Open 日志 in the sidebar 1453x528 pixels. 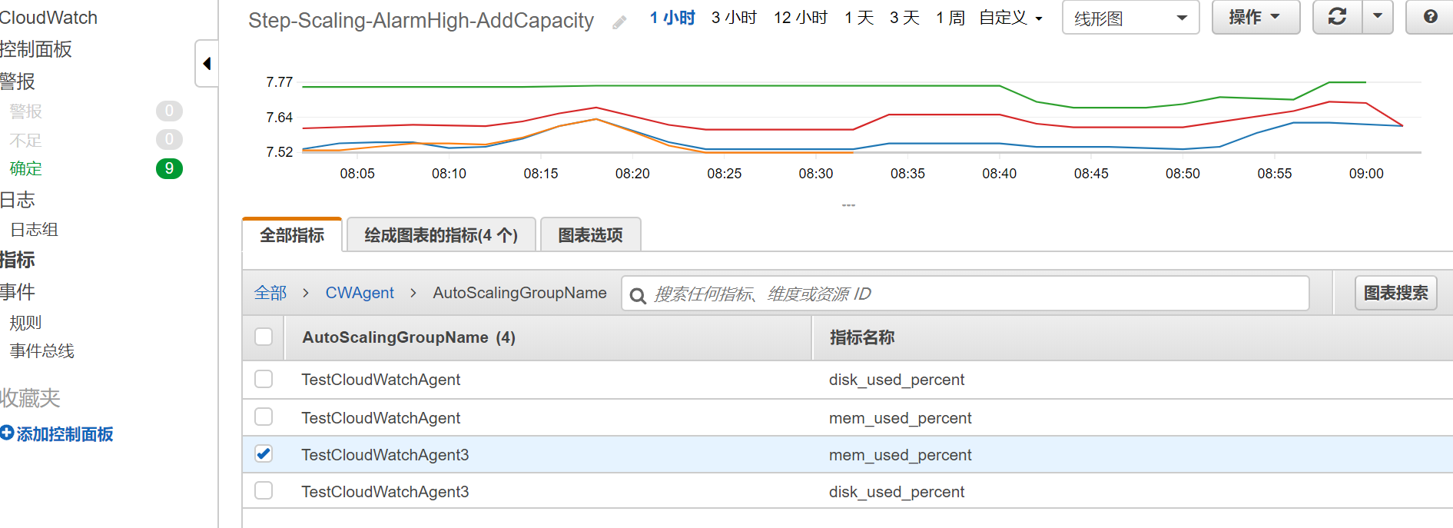[18, 200]
